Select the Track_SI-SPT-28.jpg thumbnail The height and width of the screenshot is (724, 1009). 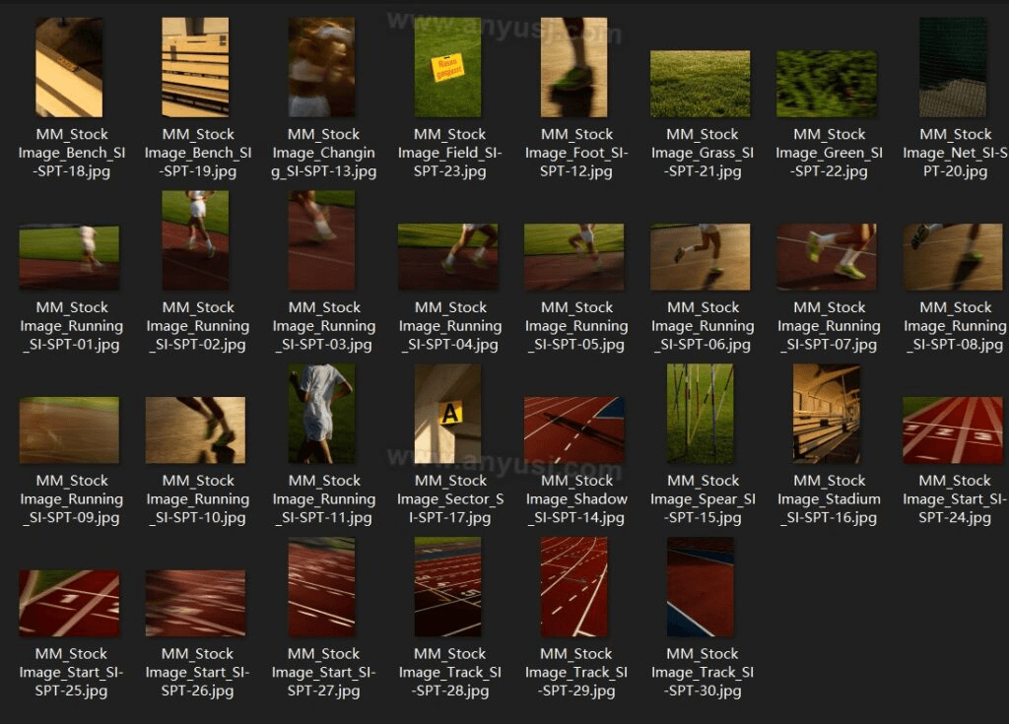tap(447, 587)
